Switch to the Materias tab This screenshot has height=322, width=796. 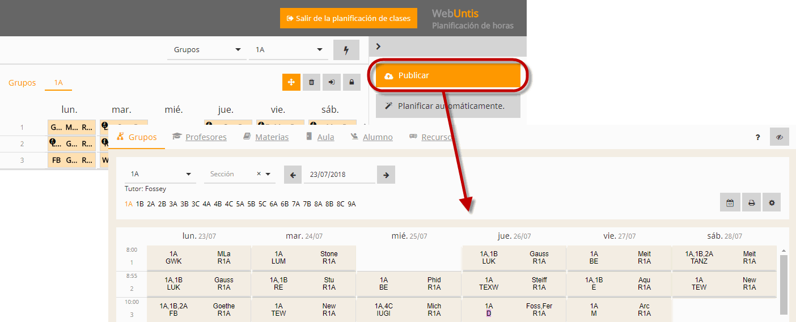[x=266, y=137]
